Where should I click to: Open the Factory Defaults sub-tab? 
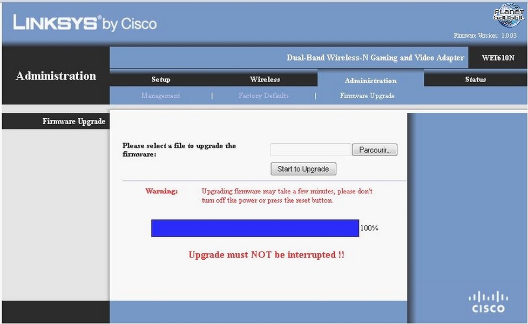(263, 96)
